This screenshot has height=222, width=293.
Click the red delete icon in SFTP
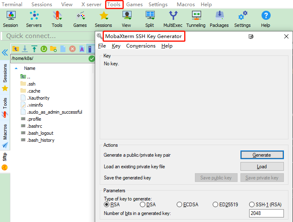pyautogui.click(x=72, y=49)
